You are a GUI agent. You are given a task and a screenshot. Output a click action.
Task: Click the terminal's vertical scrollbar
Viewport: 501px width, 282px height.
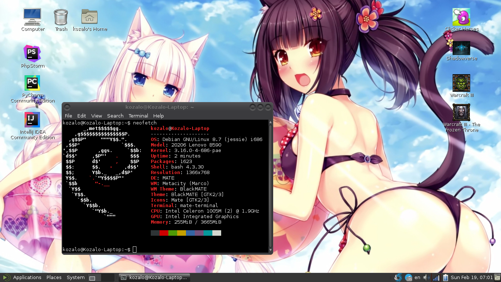point(271,185)
